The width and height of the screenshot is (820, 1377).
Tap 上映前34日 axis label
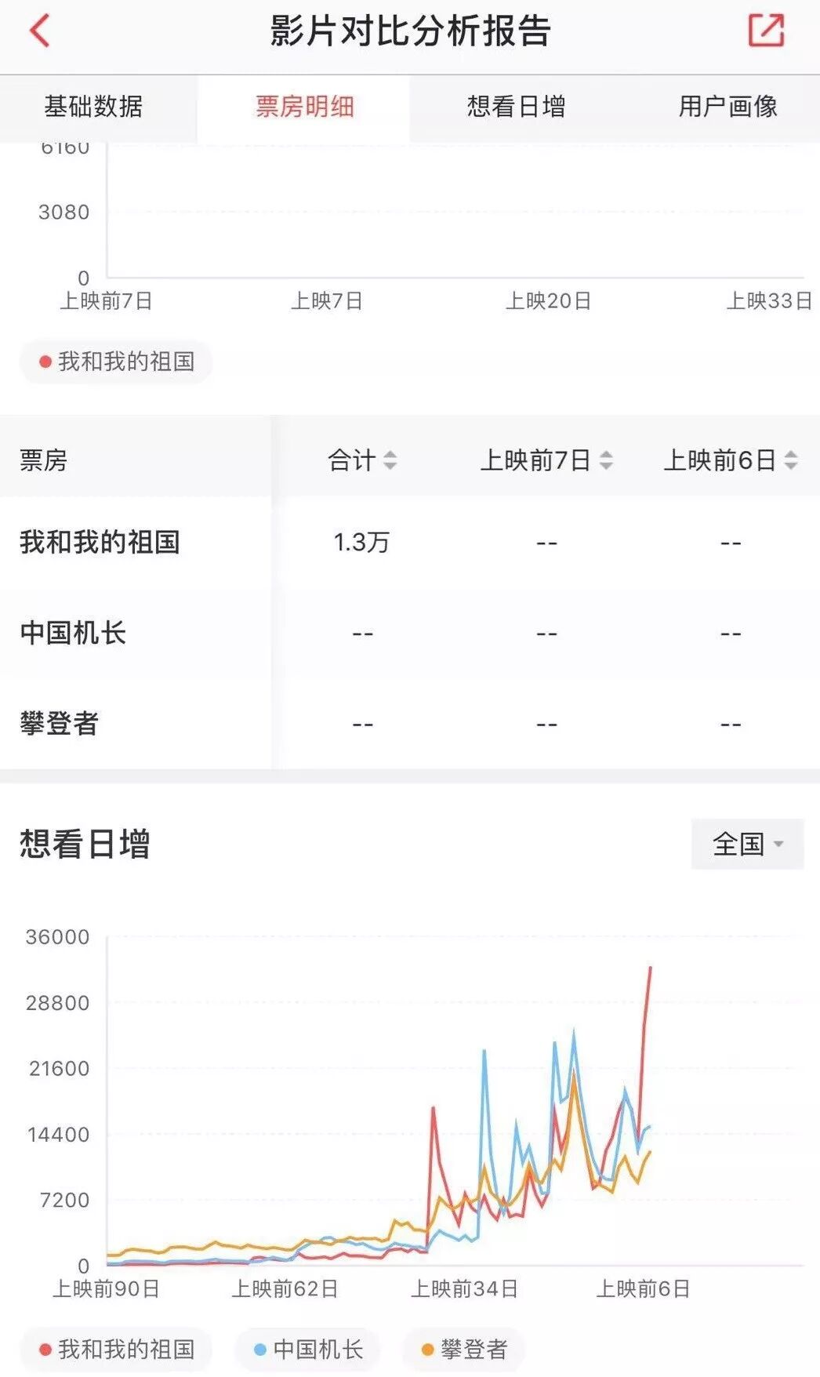click(464, 1288)
